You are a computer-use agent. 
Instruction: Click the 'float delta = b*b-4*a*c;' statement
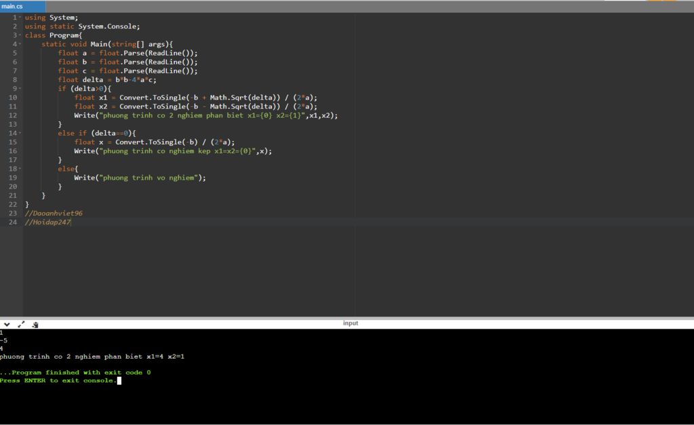pyautogui.click(x=107, y=80)
